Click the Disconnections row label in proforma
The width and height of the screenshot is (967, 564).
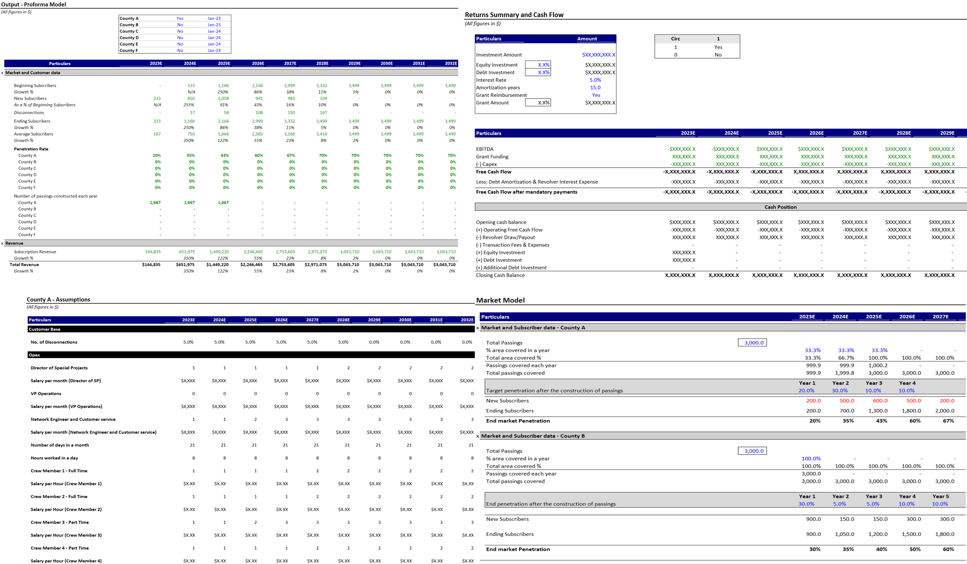(29, 113)
